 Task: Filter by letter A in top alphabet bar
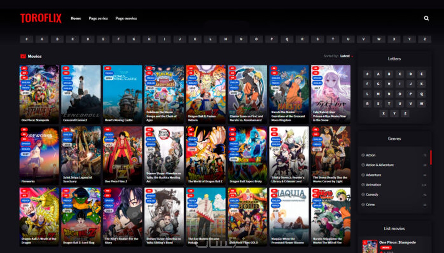click(42, 39)
